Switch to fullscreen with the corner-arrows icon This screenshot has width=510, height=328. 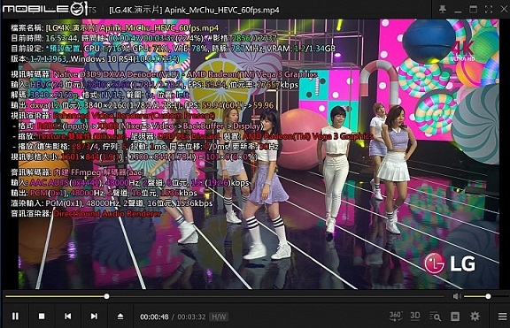point(489,10)
